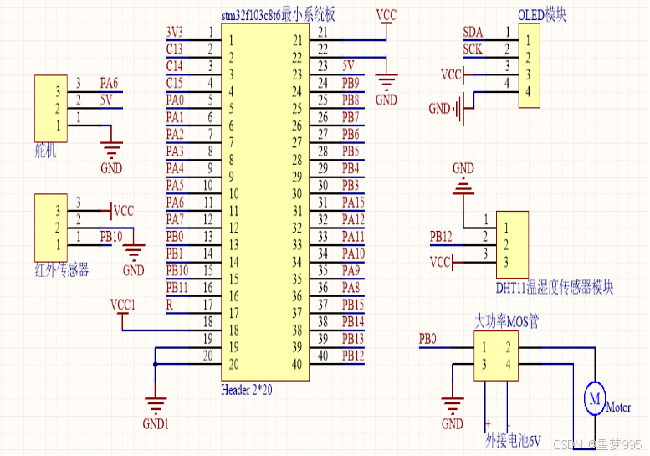The image size is (650, 456).
Task: Select the DHT11 module component body
Action: point(512,244)
